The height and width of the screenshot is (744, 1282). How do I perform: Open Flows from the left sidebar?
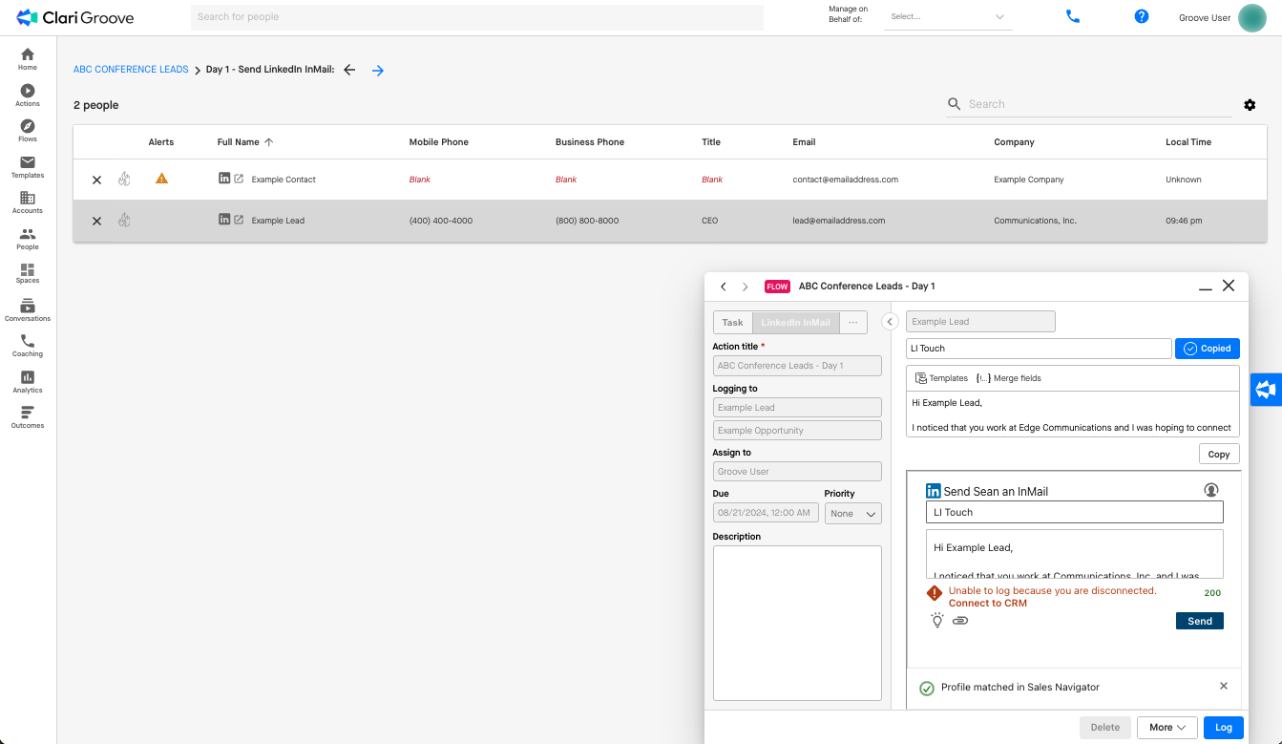click(x=28, y=131)
